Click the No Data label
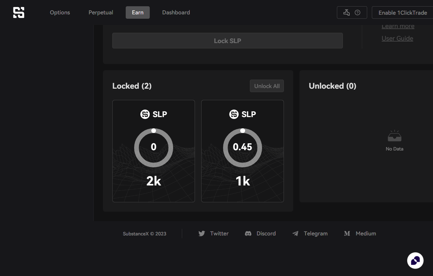433x276 pixels. coord(395,149)
